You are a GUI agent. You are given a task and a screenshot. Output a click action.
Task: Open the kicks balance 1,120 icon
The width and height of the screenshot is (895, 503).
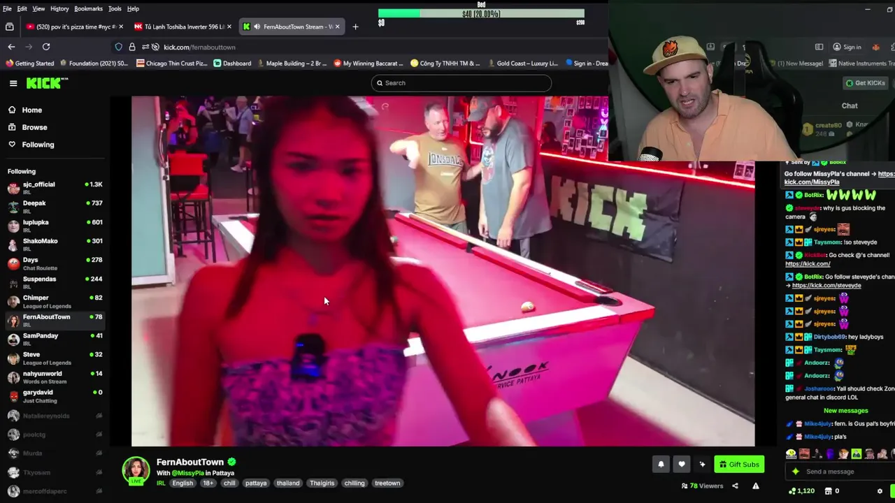pos(792,491)
